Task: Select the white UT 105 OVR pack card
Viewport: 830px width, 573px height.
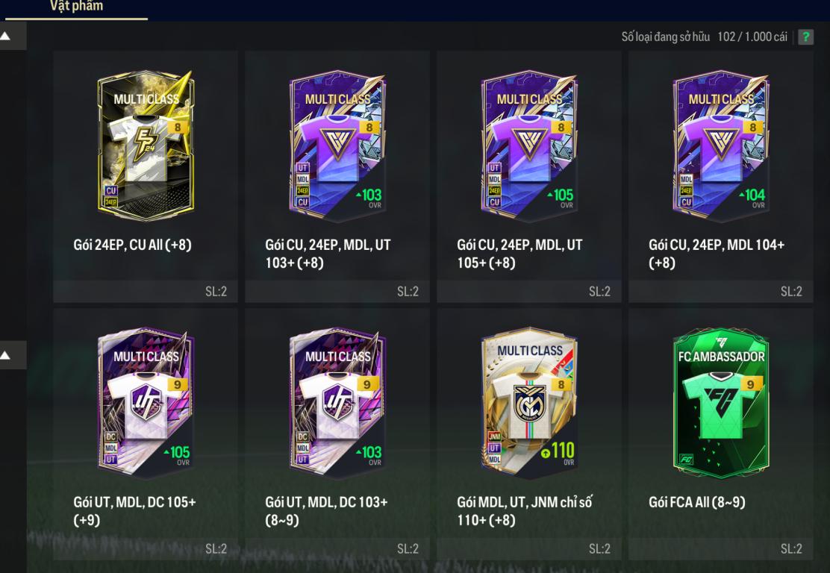Action: (146, 403)
